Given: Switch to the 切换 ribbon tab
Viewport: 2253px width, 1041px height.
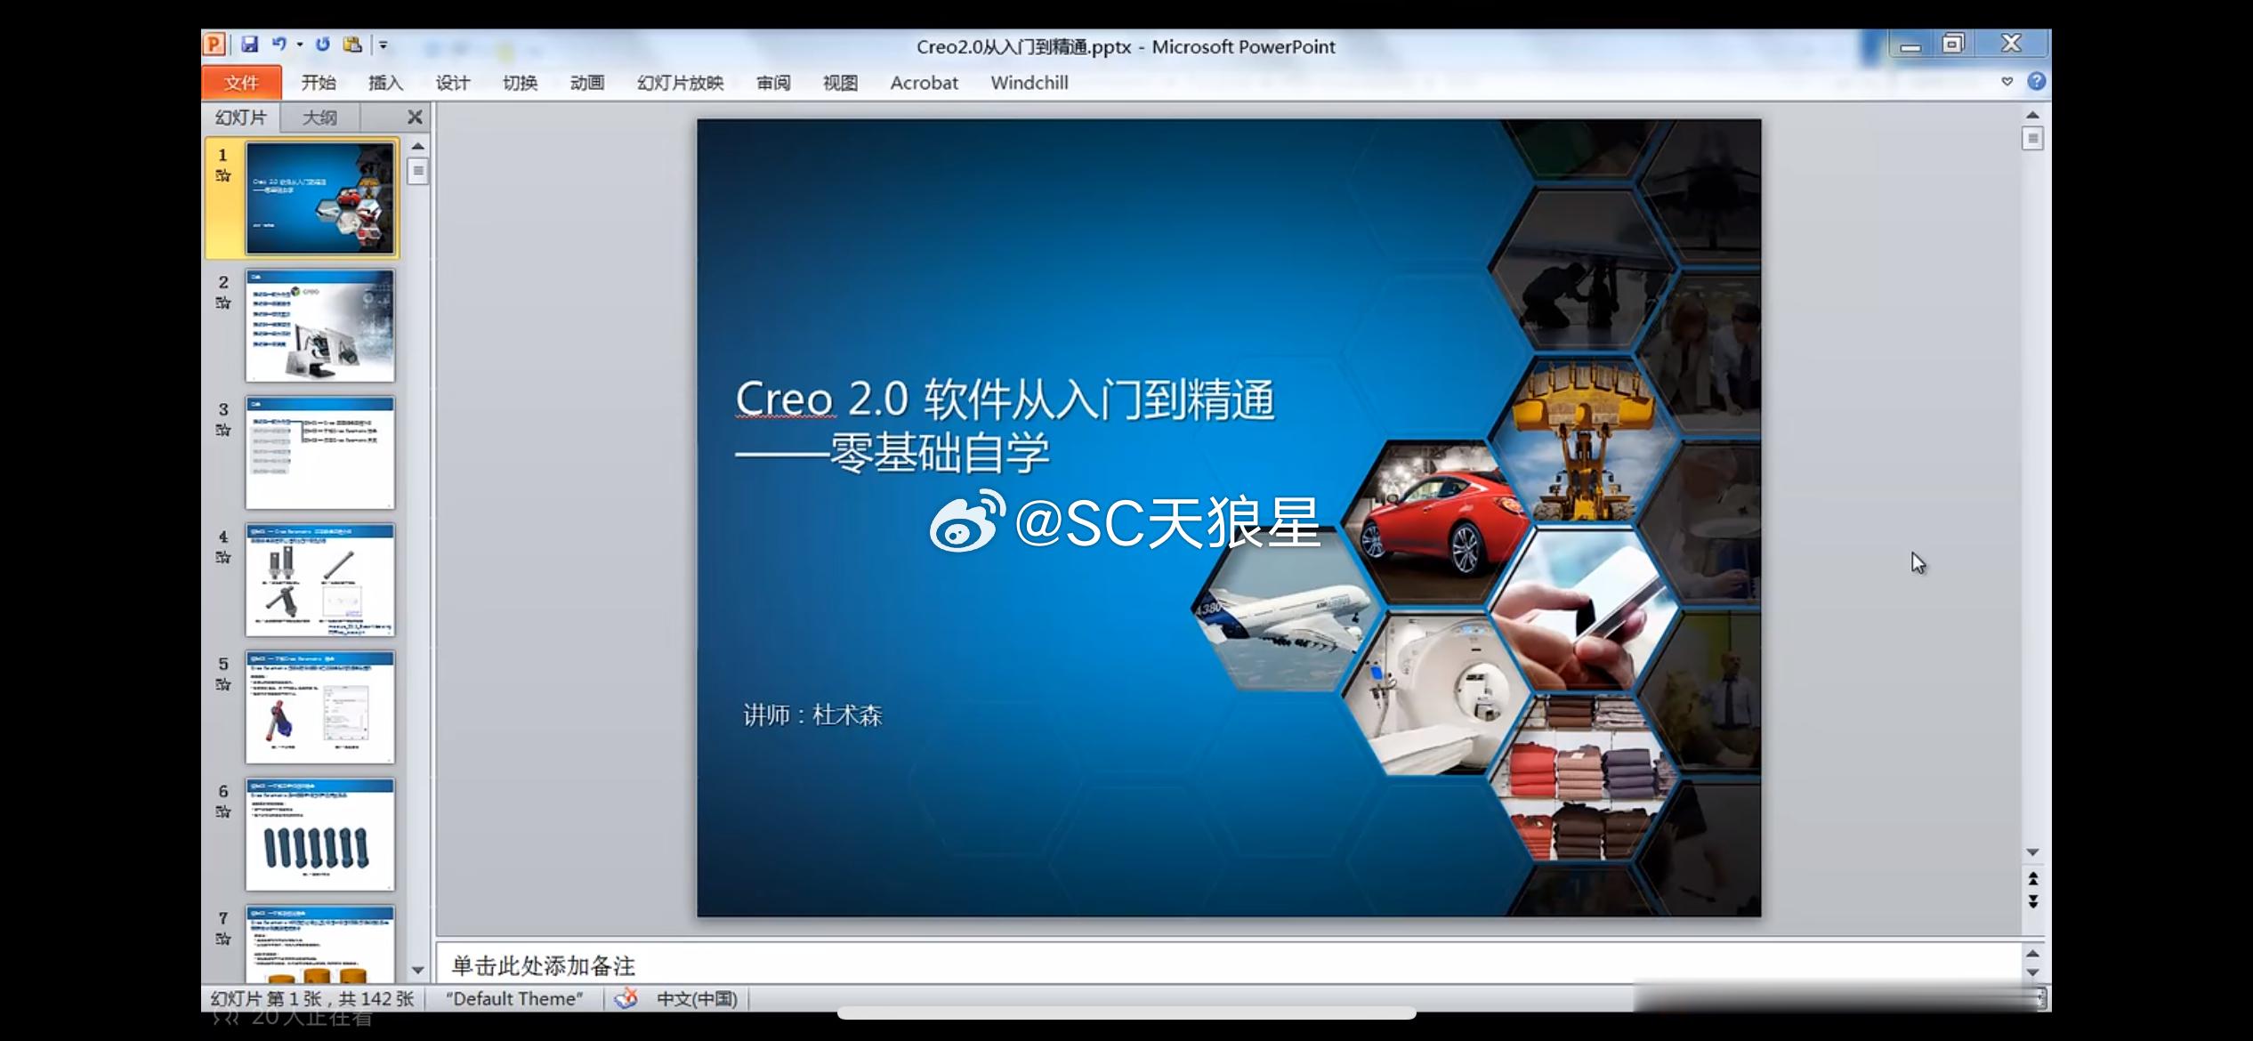Looking at the screenshot, I should tap(520, 83).
